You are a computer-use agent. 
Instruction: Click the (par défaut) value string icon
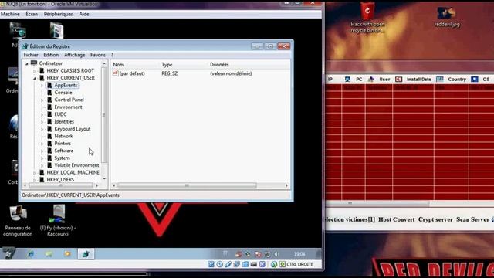pyautogui.click(x=116, y=73)
